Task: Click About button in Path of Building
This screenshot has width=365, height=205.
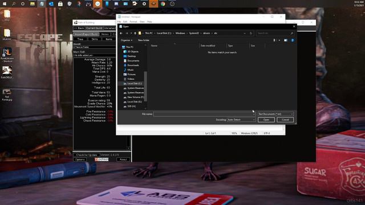Action: click(x=123, y=159)
